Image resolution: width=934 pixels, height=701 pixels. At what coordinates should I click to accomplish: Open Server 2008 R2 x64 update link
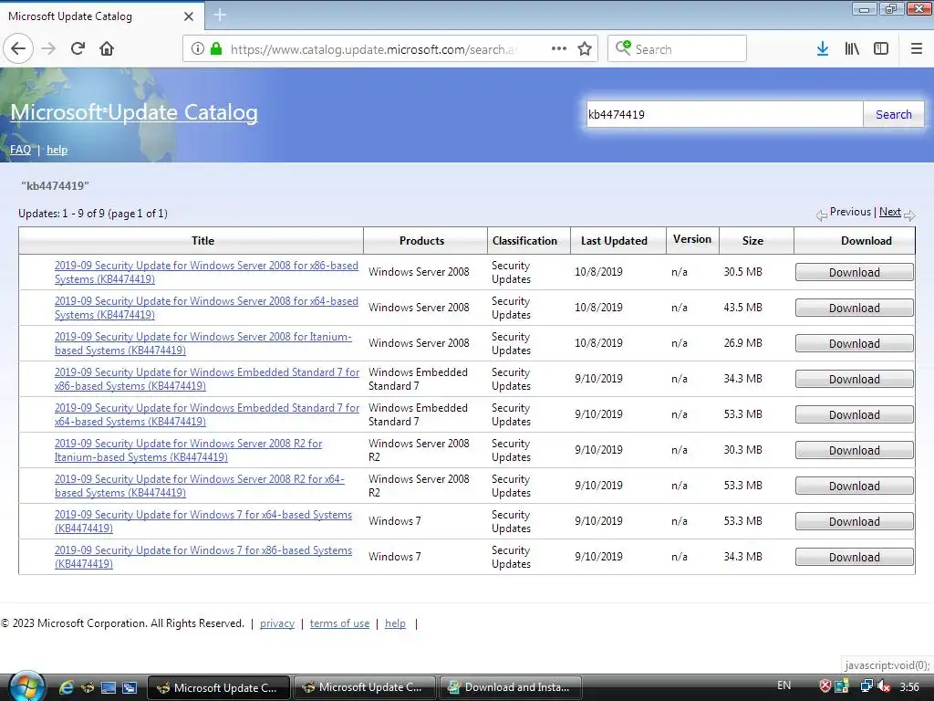pos(200,486)
